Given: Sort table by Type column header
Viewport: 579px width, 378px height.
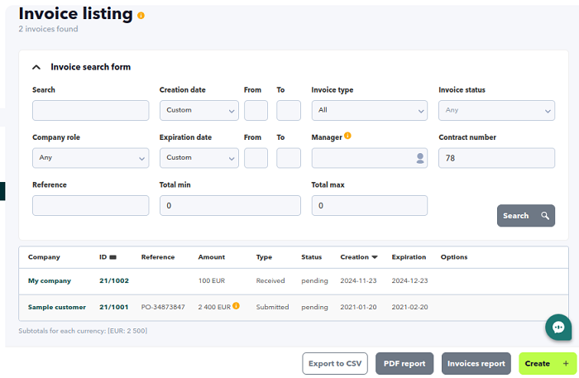Looking at the screenshot, I should [x=264, y=257].
